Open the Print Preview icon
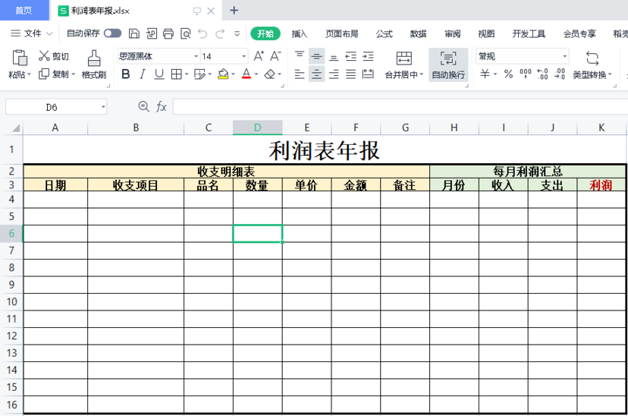This screenshot has width=628, height=416. click(185, 33)
